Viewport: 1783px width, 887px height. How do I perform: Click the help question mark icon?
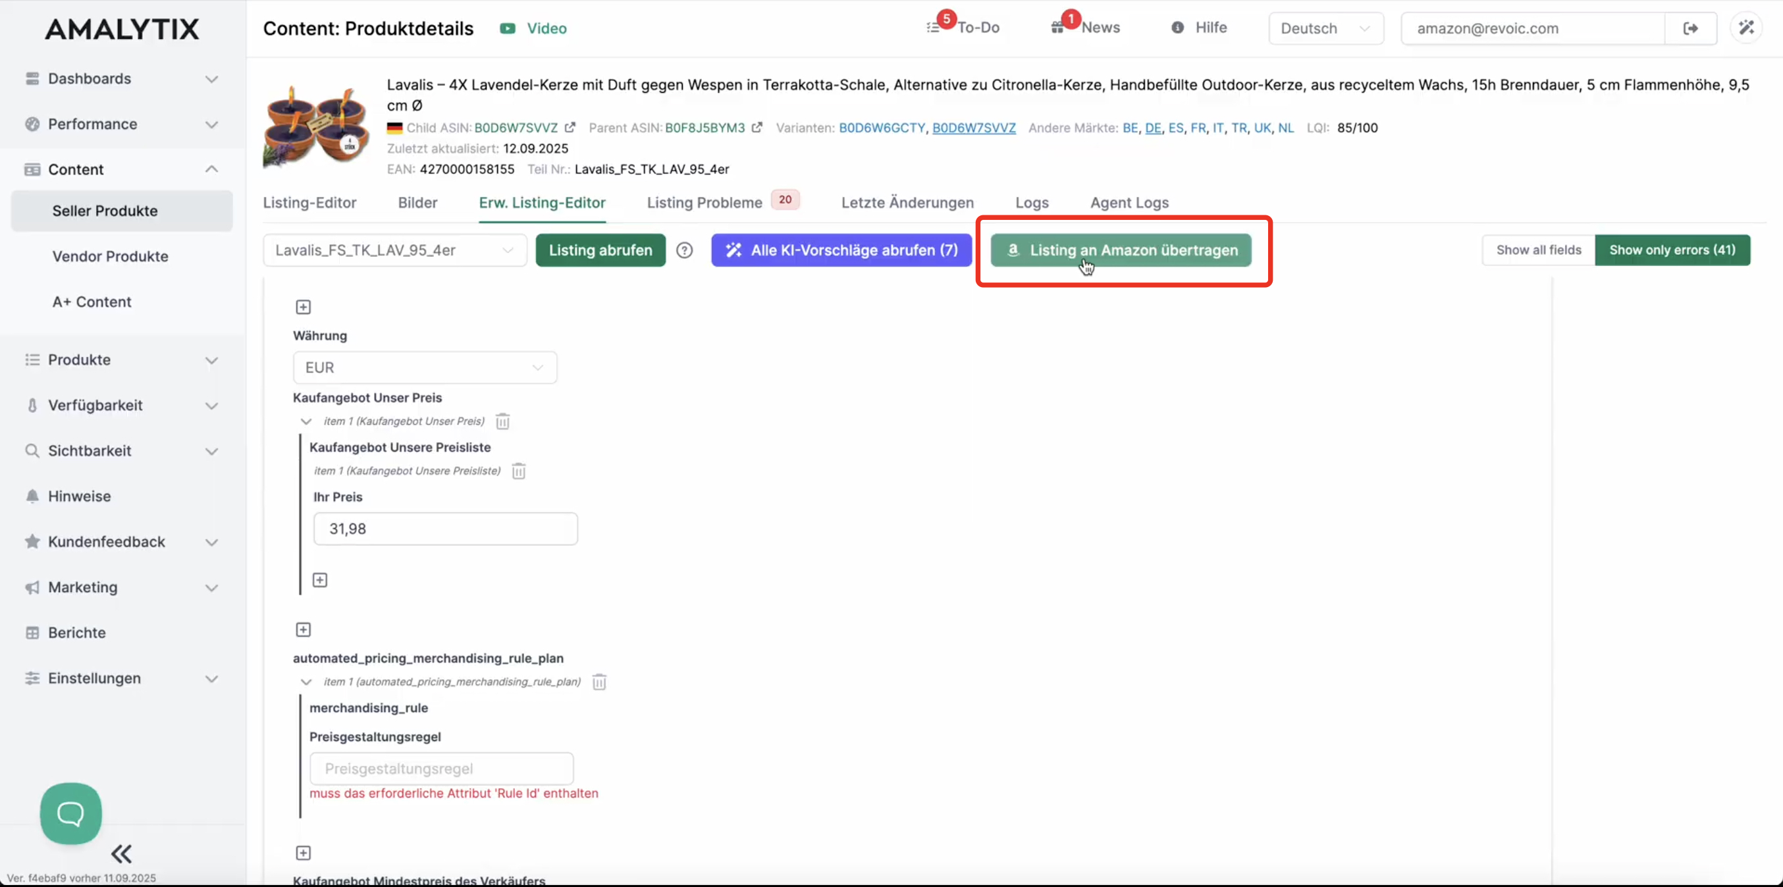684,250
